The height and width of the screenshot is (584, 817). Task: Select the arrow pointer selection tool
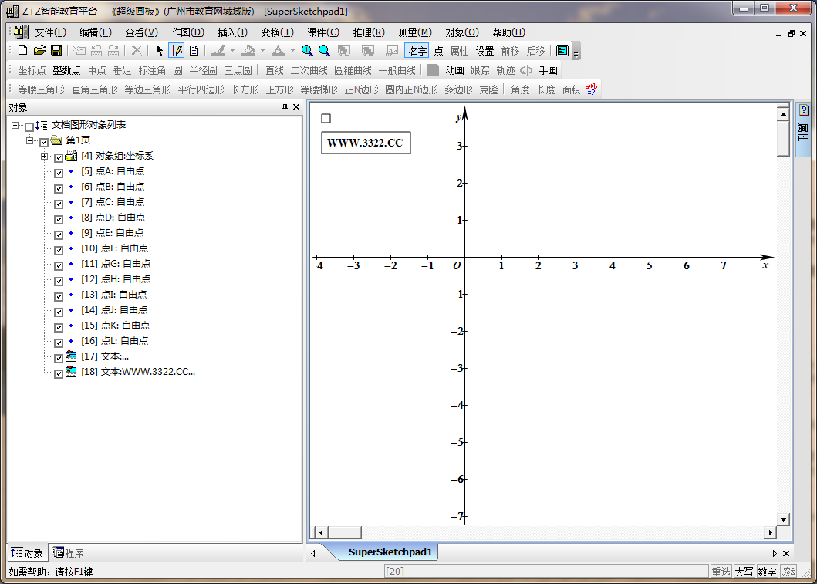pyautogui.click(x=160, y=51)
